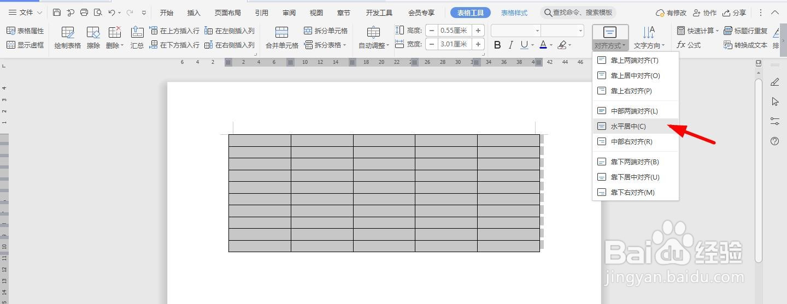Select horizontal center (水平居中) option
This screenshot has width=787, height=304.
click(636, 127)
